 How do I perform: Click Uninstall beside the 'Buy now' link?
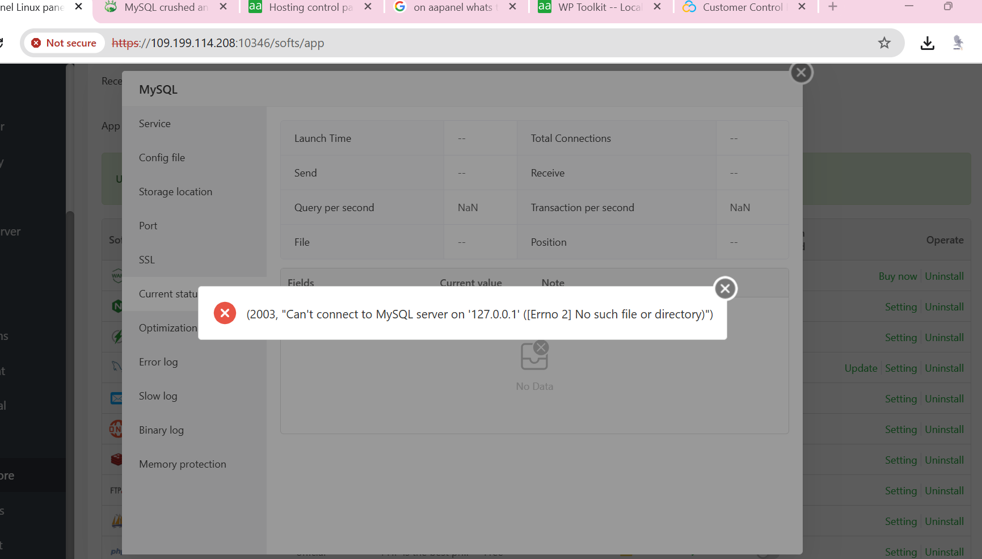click(x=944, y=276)
